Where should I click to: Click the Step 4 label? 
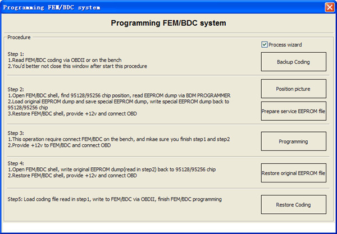click(x=16, y=163)
